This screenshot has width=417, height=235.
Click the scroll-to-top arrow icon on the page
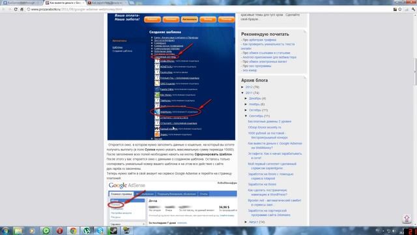[407, 219]
